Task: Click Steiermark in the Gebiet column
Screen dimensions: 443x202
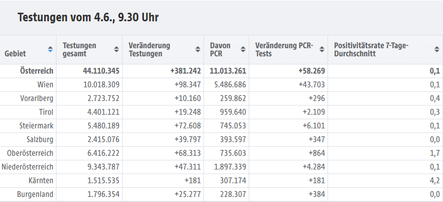Action: coord(37,126)
